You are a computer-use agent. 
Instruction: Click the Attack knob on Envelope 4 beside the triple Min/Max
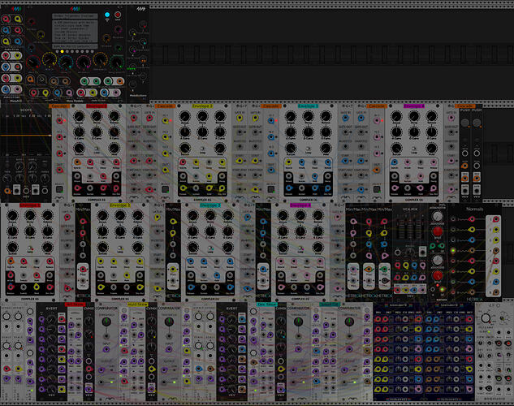click(x=283, y=216)
